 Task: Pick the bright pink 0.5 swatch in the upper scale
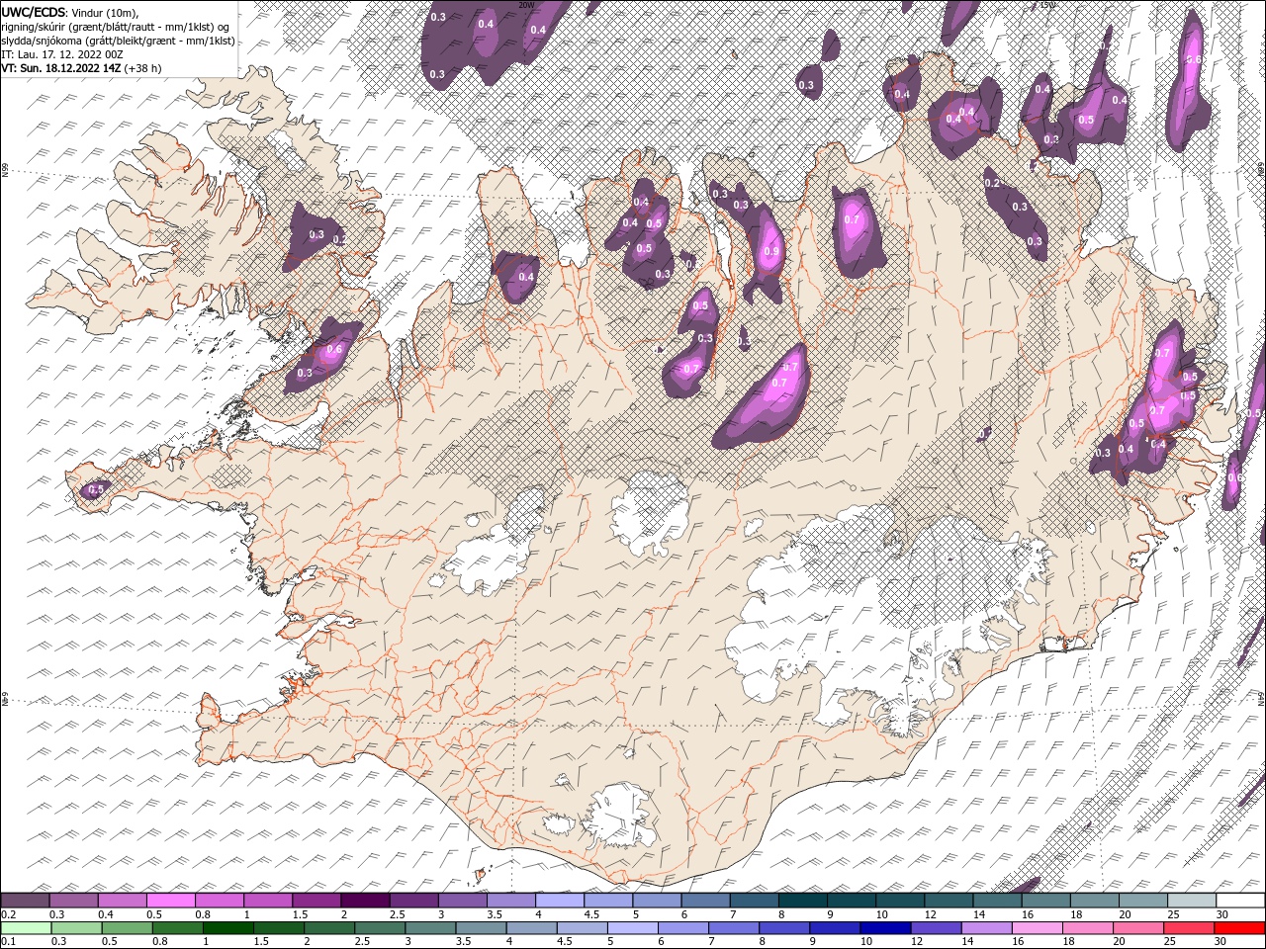[171, 901]
